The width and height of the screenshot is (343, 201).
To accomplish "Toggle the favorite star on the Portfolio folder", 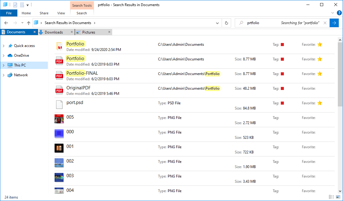I will pos(320,45).
